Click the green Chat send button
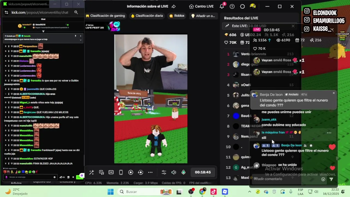 [79, 177]
